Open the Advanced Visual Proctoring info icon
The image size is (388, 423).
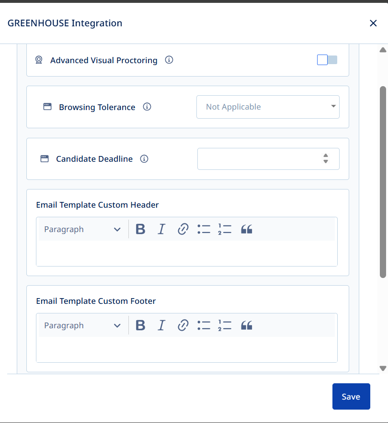[169, 60]
